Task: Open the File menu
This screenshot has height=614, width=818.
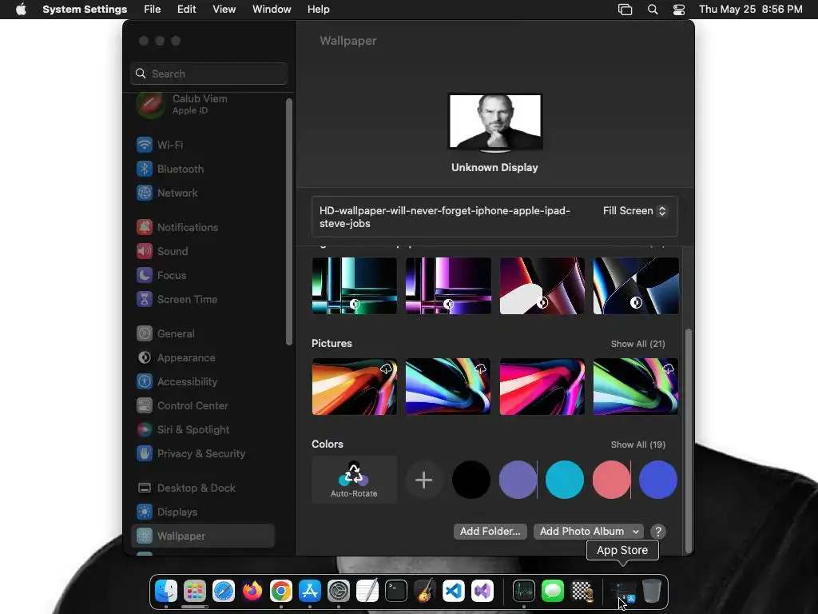Action: click(153, 10)
